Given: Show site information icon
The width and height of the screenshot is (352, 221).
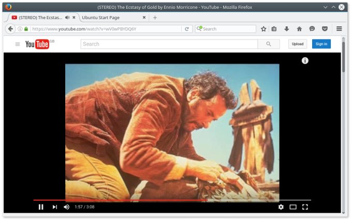Looking at the screenshot, I should click(x=20, y=29).
